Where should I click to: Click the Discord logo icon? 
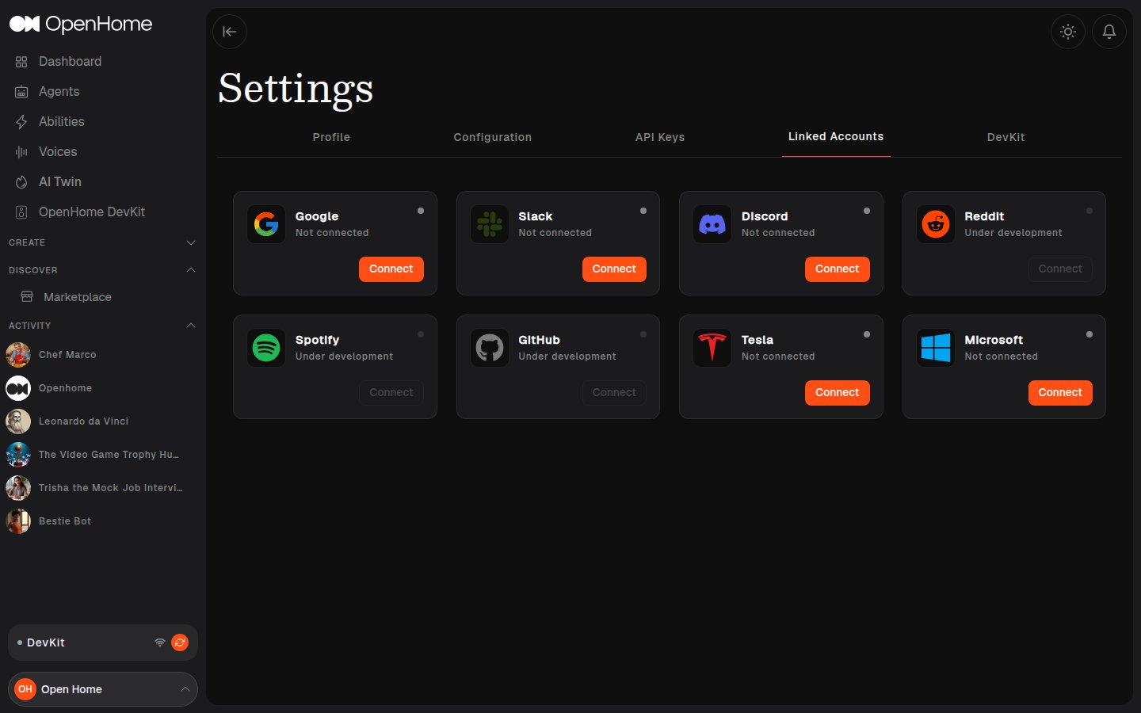coord(712,224)
